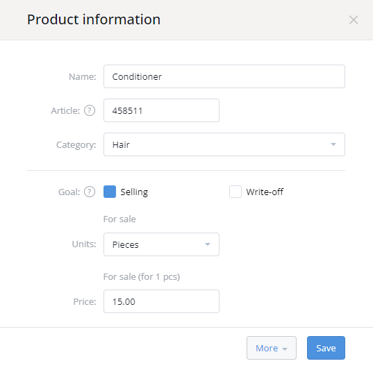Image resolution: width=373 pixels, height=368 pixels.
Task: Click the Price field label
Action: point(85,301)
